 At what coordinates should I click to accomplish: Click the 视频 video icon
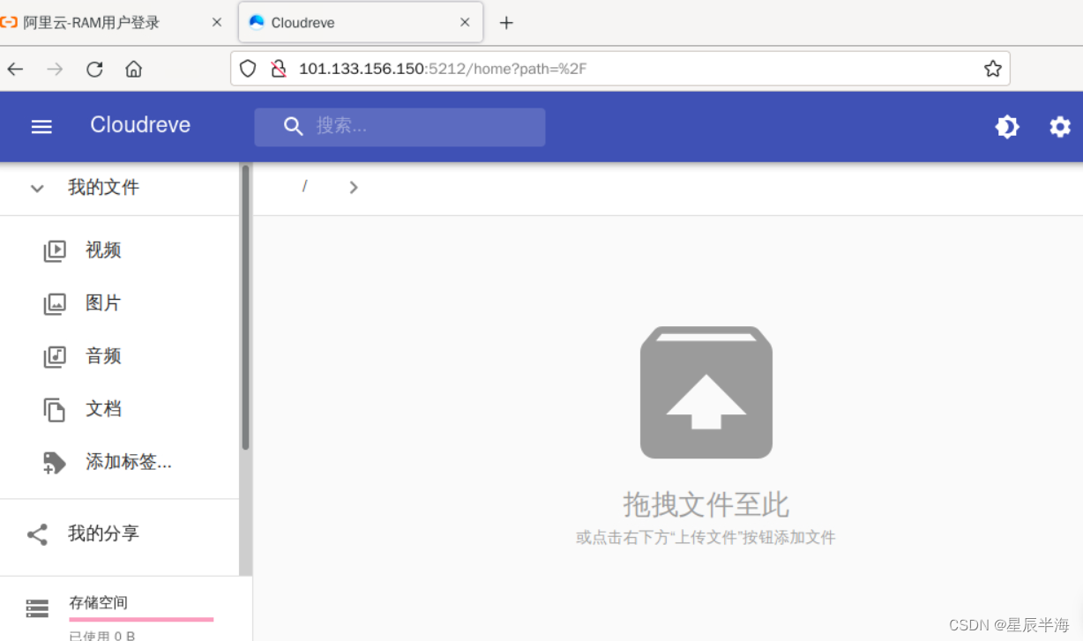point(55,251)
